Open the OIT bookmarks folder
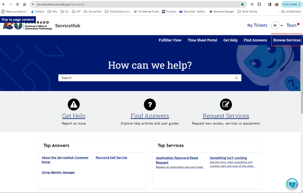 click(x=76, y=12)
